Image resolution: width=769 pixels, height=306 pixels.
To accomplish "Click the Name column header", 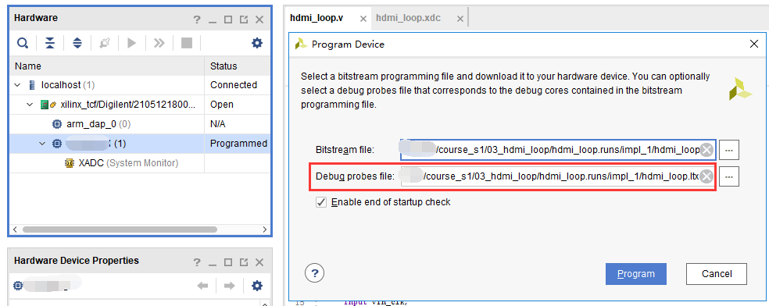I will tap(107, 66).
